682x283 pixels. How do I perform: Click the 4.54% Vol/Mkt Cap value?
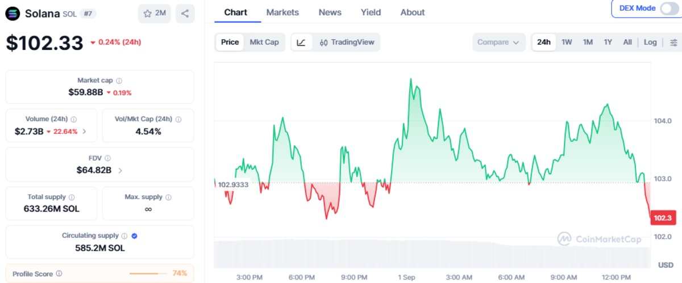[x=148, y=132]
